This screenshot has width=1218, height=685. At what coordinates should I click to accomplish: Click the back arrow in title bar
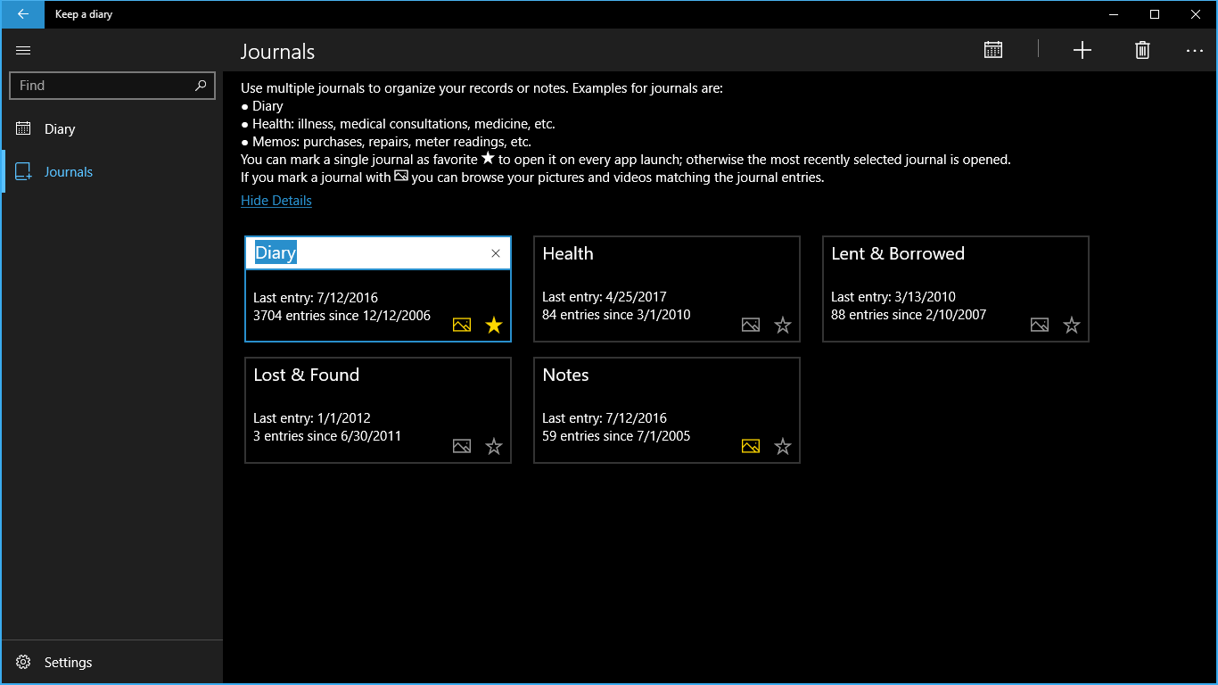pyautogui.click(x=22, y=14)
